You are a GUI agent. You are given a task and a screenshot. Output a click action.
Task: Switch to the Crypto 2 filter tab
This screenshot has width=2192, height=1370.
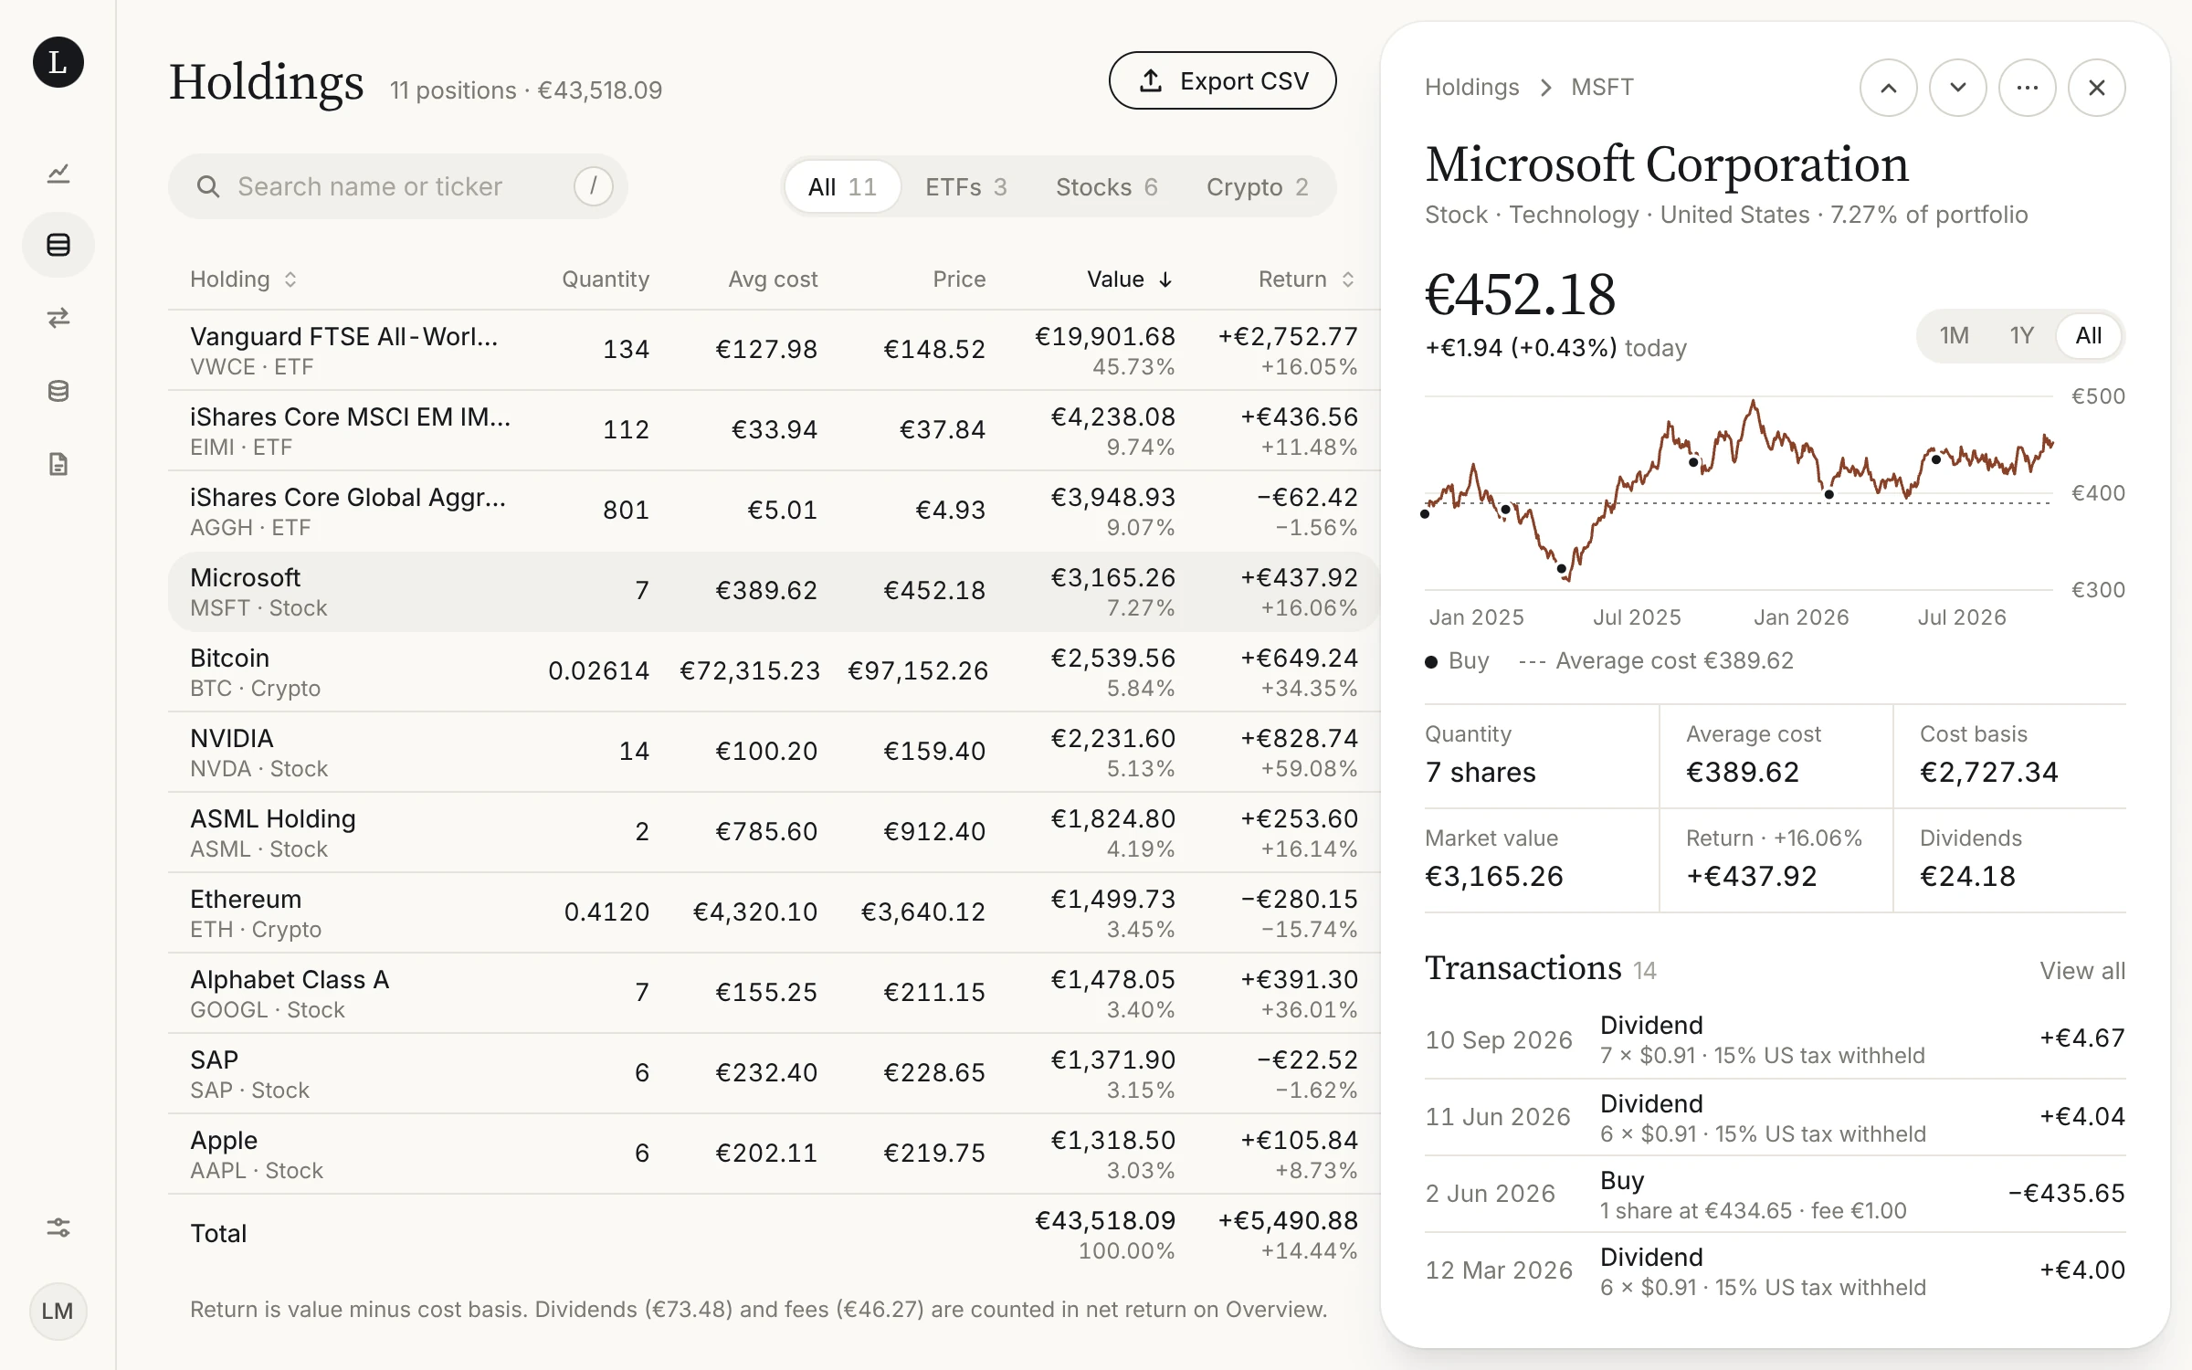1258,186
